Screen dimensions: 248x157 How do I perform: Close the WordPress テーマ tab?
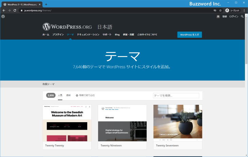pos(40,4)
